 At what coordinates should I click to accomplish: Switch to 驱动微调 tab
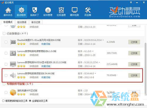pyautogui.click(x=22, y=22)
